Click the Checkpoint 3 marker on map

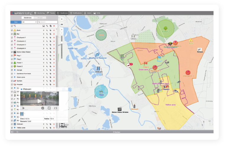point(188,73)
